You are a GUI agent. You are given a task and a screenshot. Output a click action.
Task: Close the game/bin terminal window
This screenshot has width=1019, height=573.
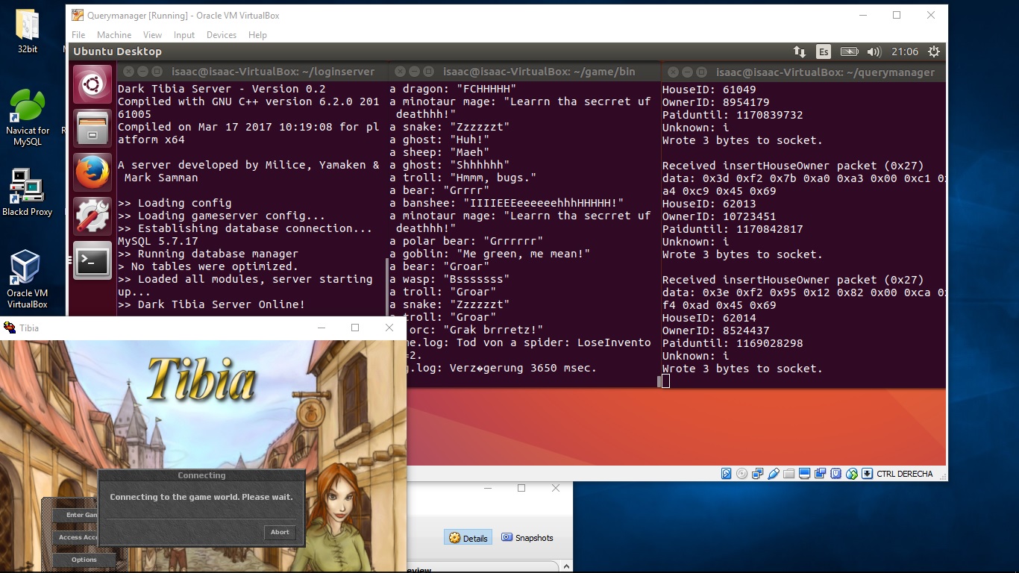(399, 72)
